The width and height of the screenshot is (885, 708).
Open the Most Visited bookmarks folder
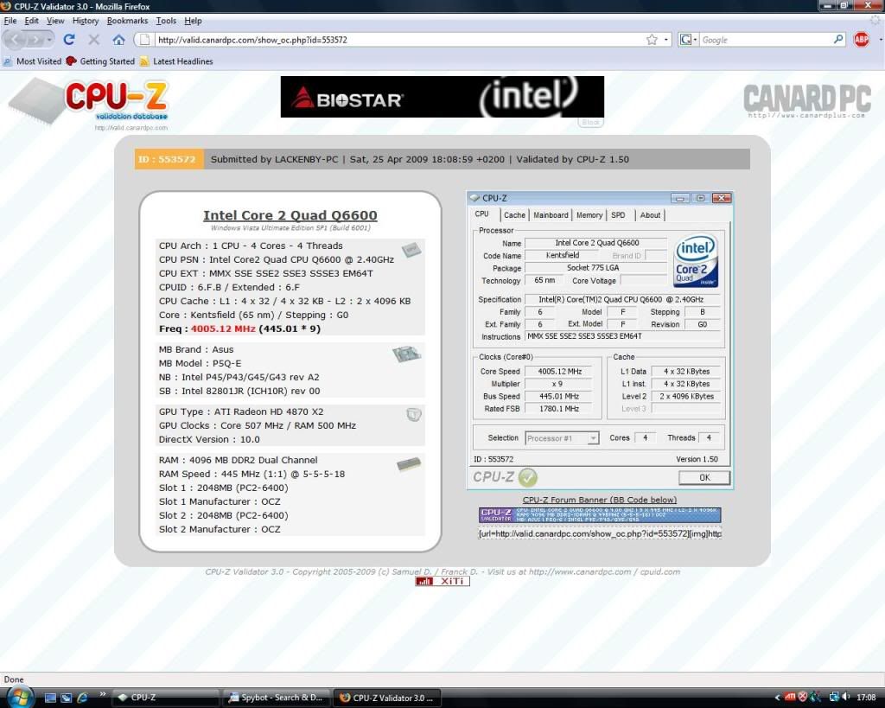coord(32,61)
